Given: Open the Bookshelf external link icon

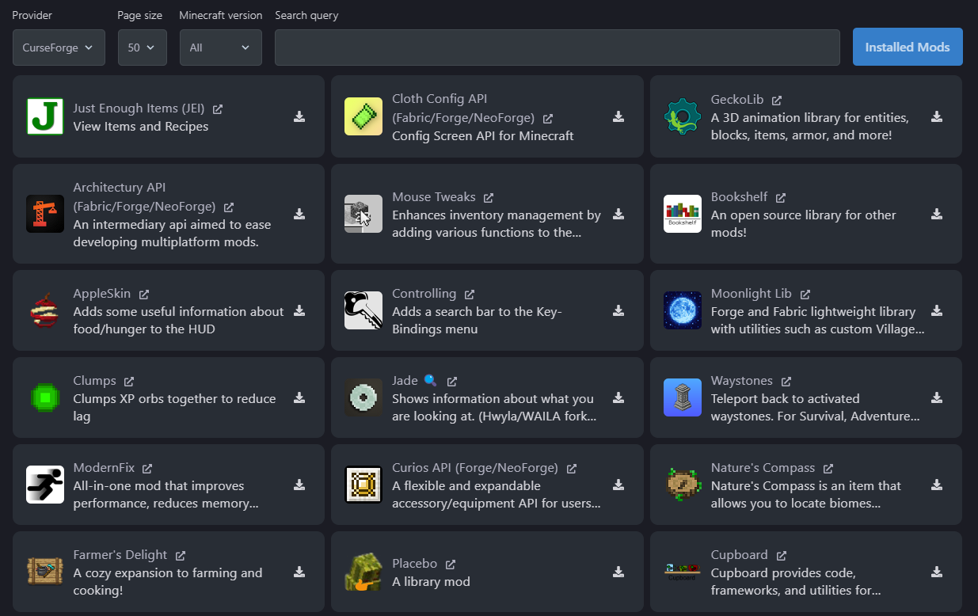Looking at the screenshot, I should click(782, 197).
